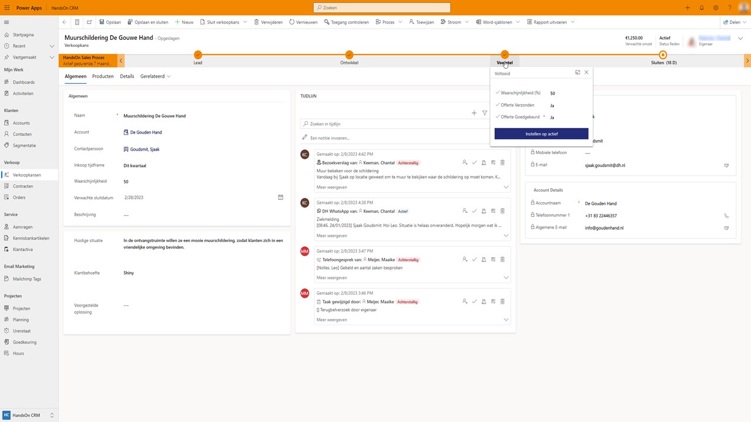The width and height of the screenshot is (751, 422).
Task: Switch to the Details tab
Action: click(x=127, y=76)
